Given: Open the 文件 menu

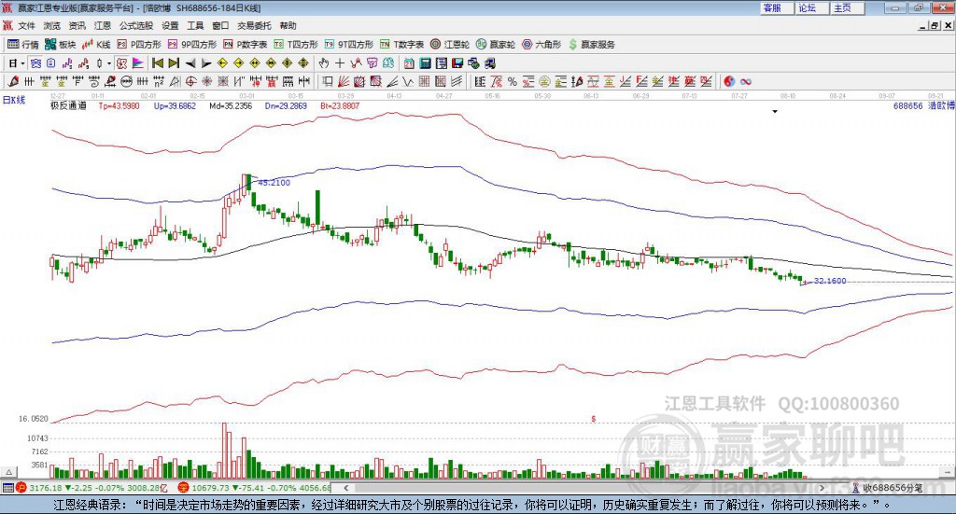Looking at the screenshot, I should pyautogui.click(x=26, y=25).
